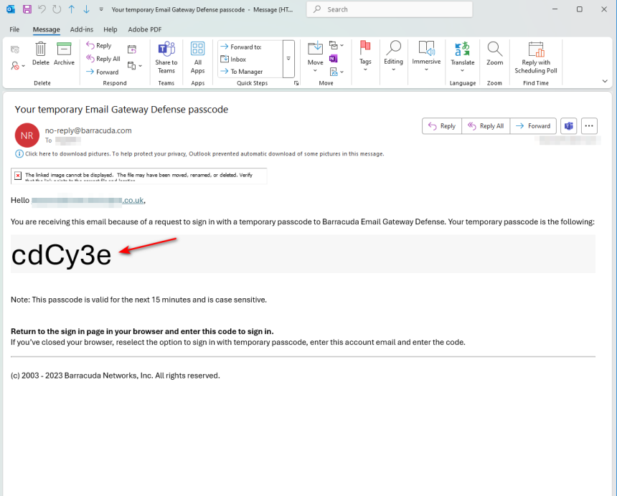
Task: Switch to the Add-ins tab
Action: tap(81, 29)
